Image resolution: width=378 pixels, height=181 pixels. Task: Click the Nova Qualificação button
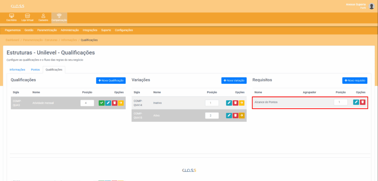click(x=111, y=80)
